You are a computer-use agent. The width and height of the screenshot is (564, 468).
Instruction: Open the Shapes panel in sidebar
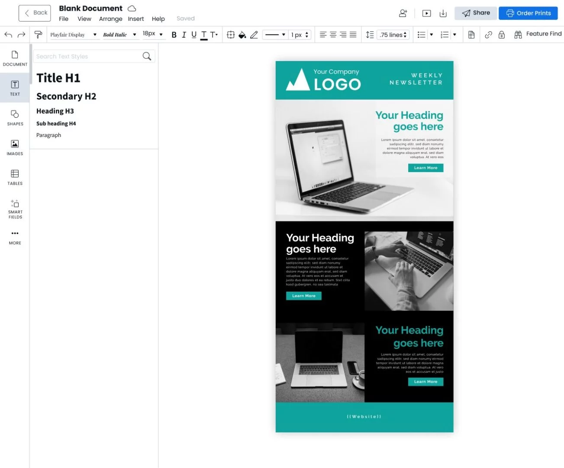(15, 117)
